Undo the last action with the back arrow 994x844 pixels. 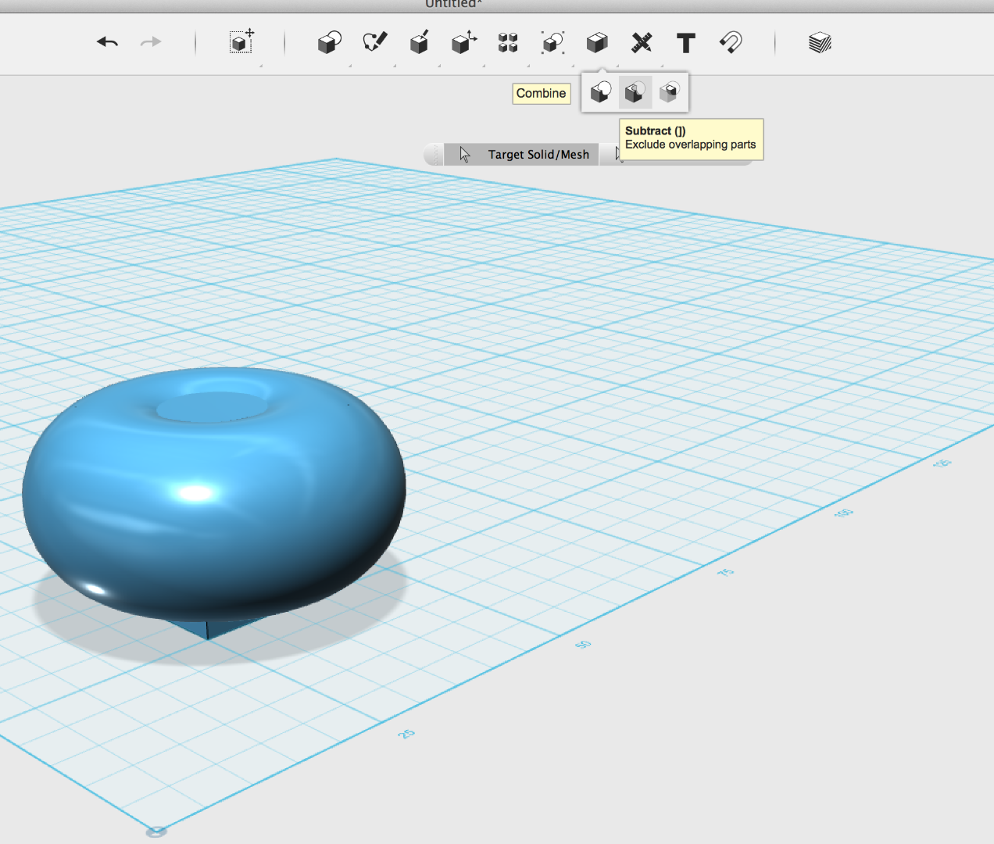coord(107,42)
